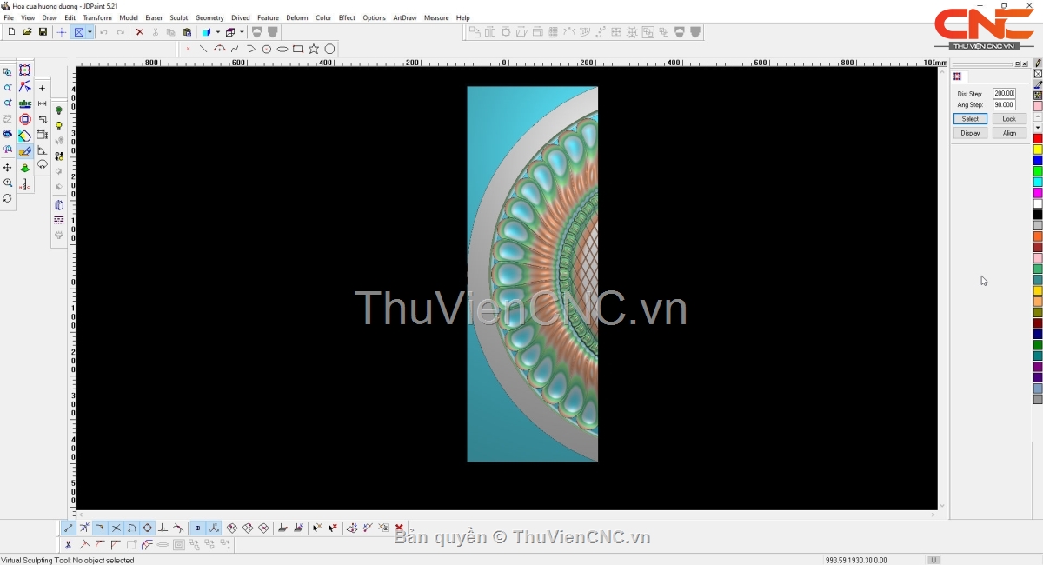The height and width of the screenshot is (565, 1043).
Task: Select the star shape drawing tool
Action: 314,50
